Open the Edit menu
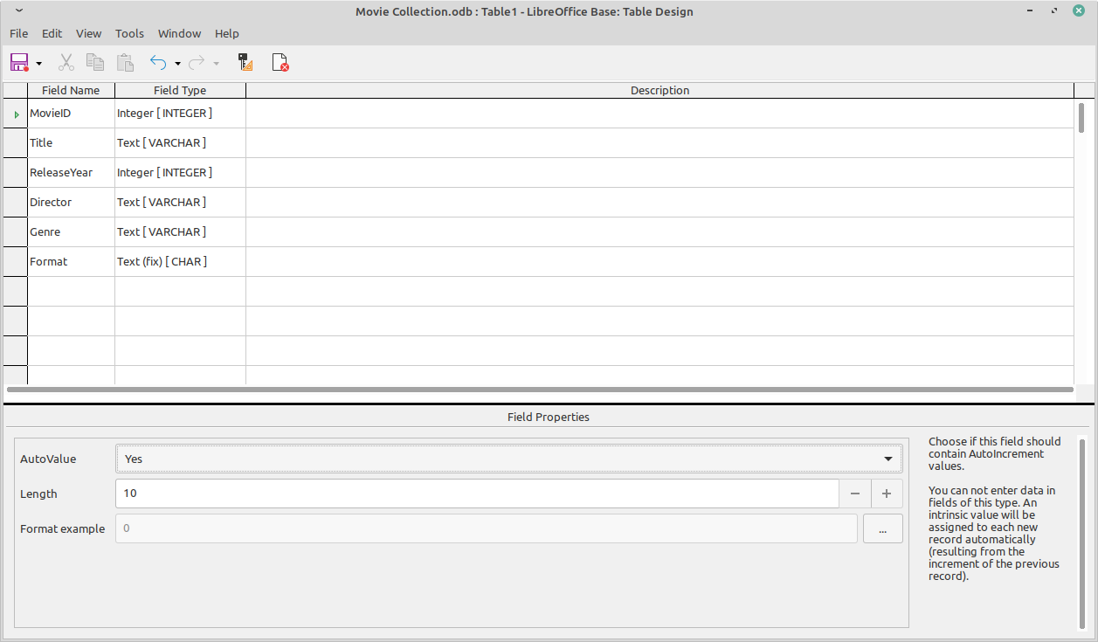This screenshot has height=642, width=1098. (52, 33)
